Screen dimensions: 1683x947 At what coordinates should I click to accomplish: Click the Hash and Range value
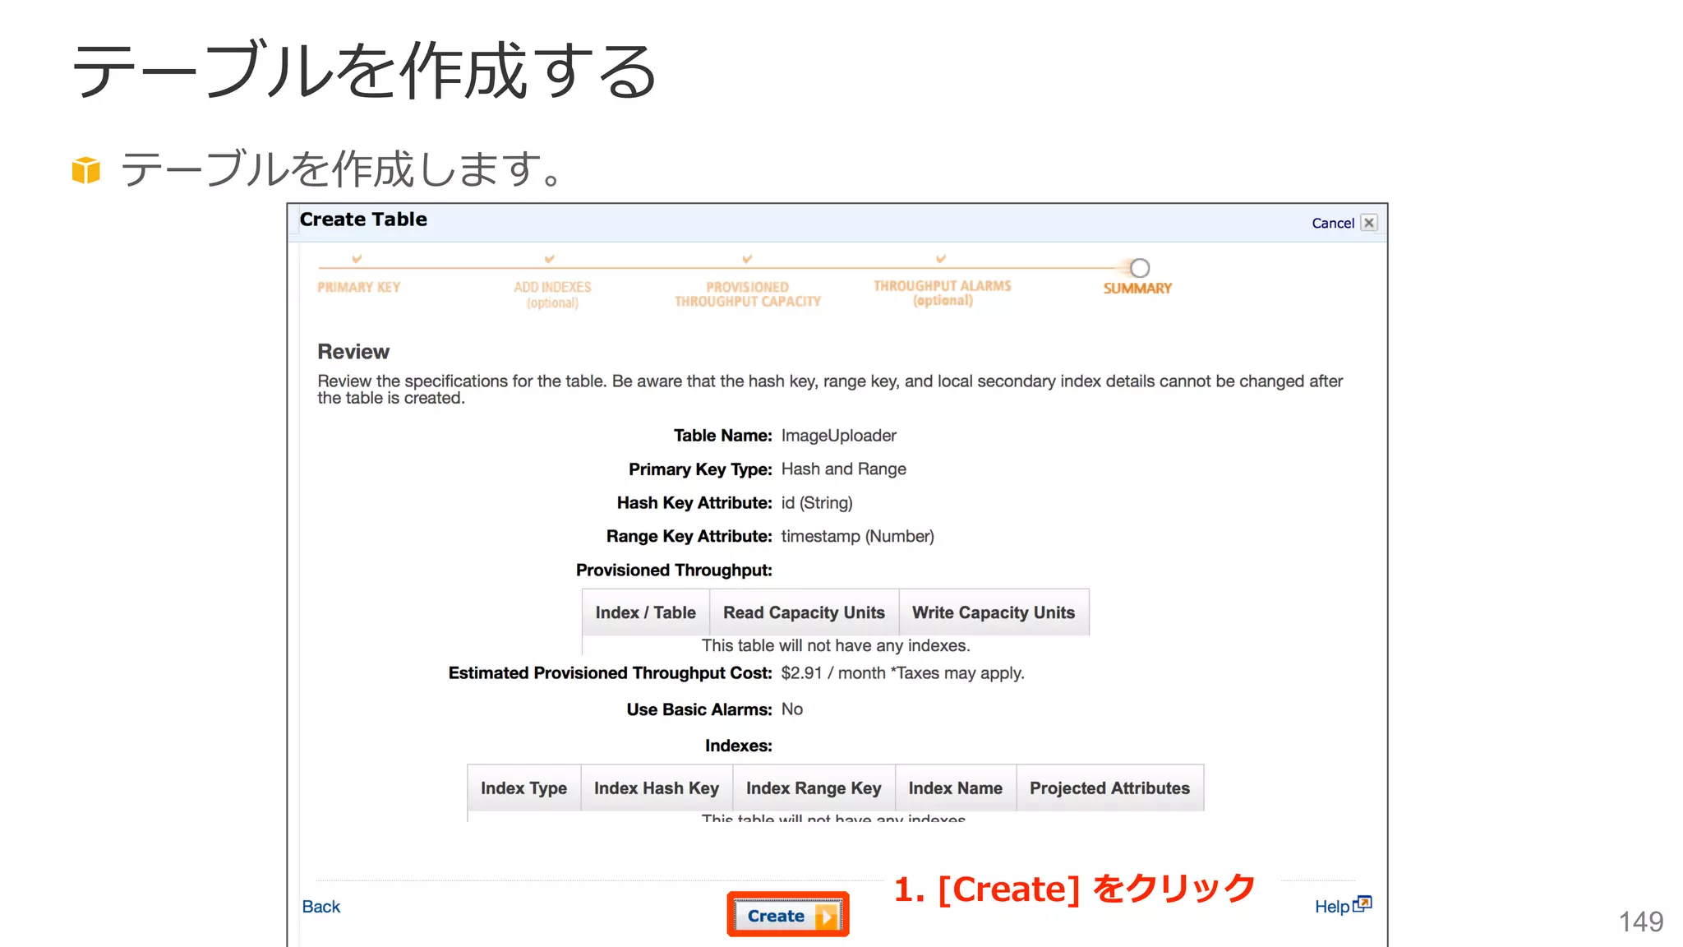click(843, 469)
